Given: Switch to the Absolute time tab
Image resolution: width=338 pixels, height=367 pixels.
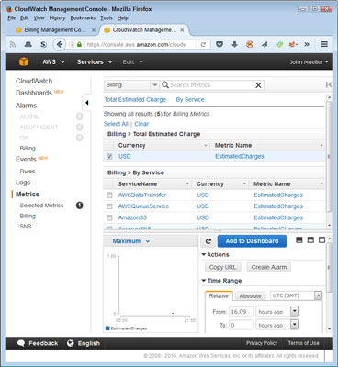Looking at the screenshot, I should pyautogui.click(x=251, y=295).
